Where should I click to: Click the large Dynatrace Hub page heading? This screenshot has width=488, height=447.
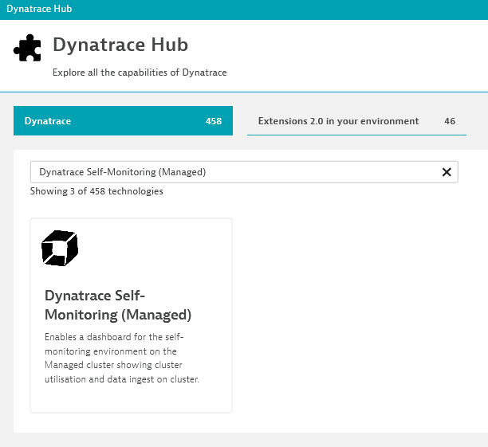coord(120,45)
